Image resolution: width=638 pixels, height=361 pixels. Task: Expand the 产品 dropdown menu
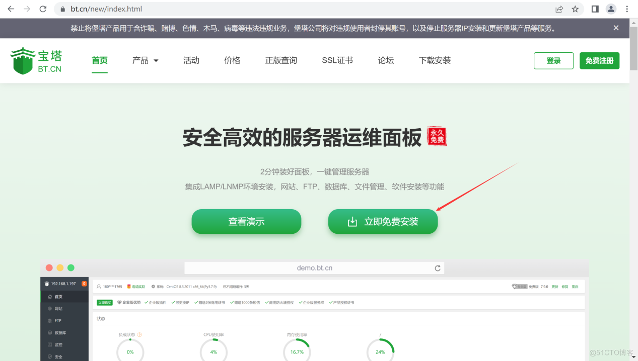point(146,60)
